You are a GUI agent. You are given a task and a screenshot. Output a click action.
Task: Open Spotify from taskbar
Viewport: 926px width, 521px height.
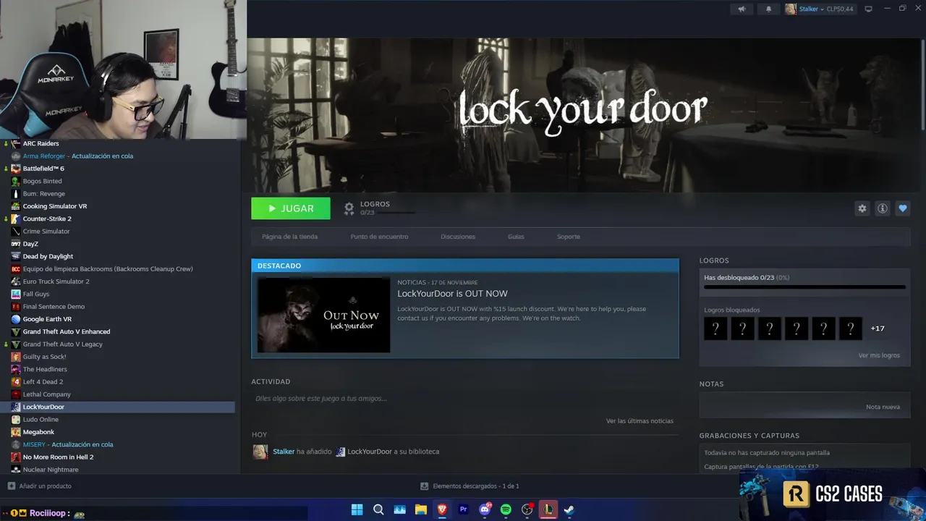pos(506,509)
